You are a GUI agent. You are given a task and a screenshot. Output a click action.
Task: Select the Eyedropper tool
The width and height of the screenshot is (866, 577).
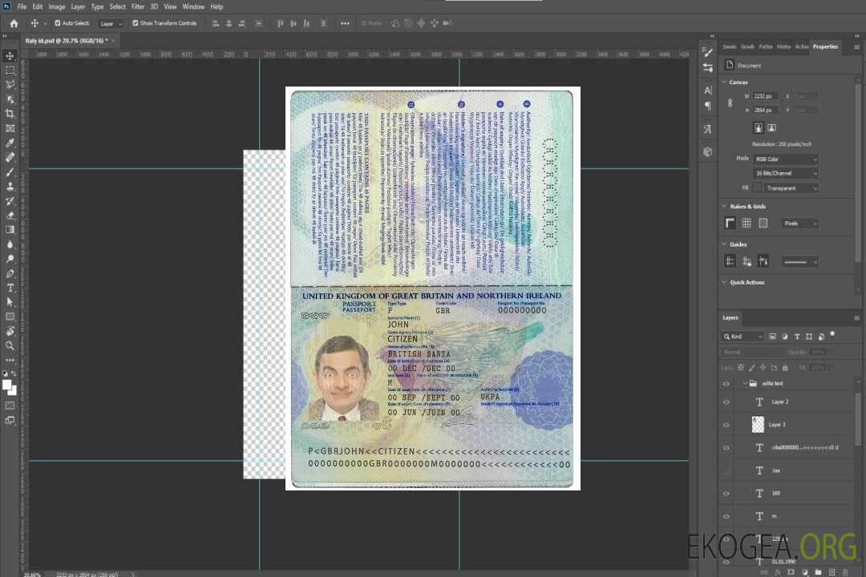click(10, 143)
